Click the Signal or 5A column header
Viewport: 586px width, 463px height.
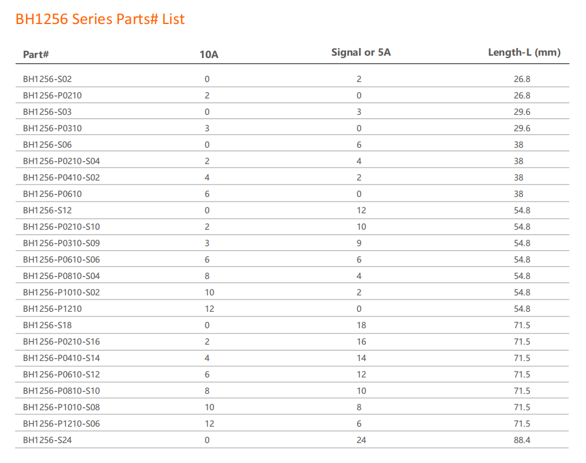(361, 52)
